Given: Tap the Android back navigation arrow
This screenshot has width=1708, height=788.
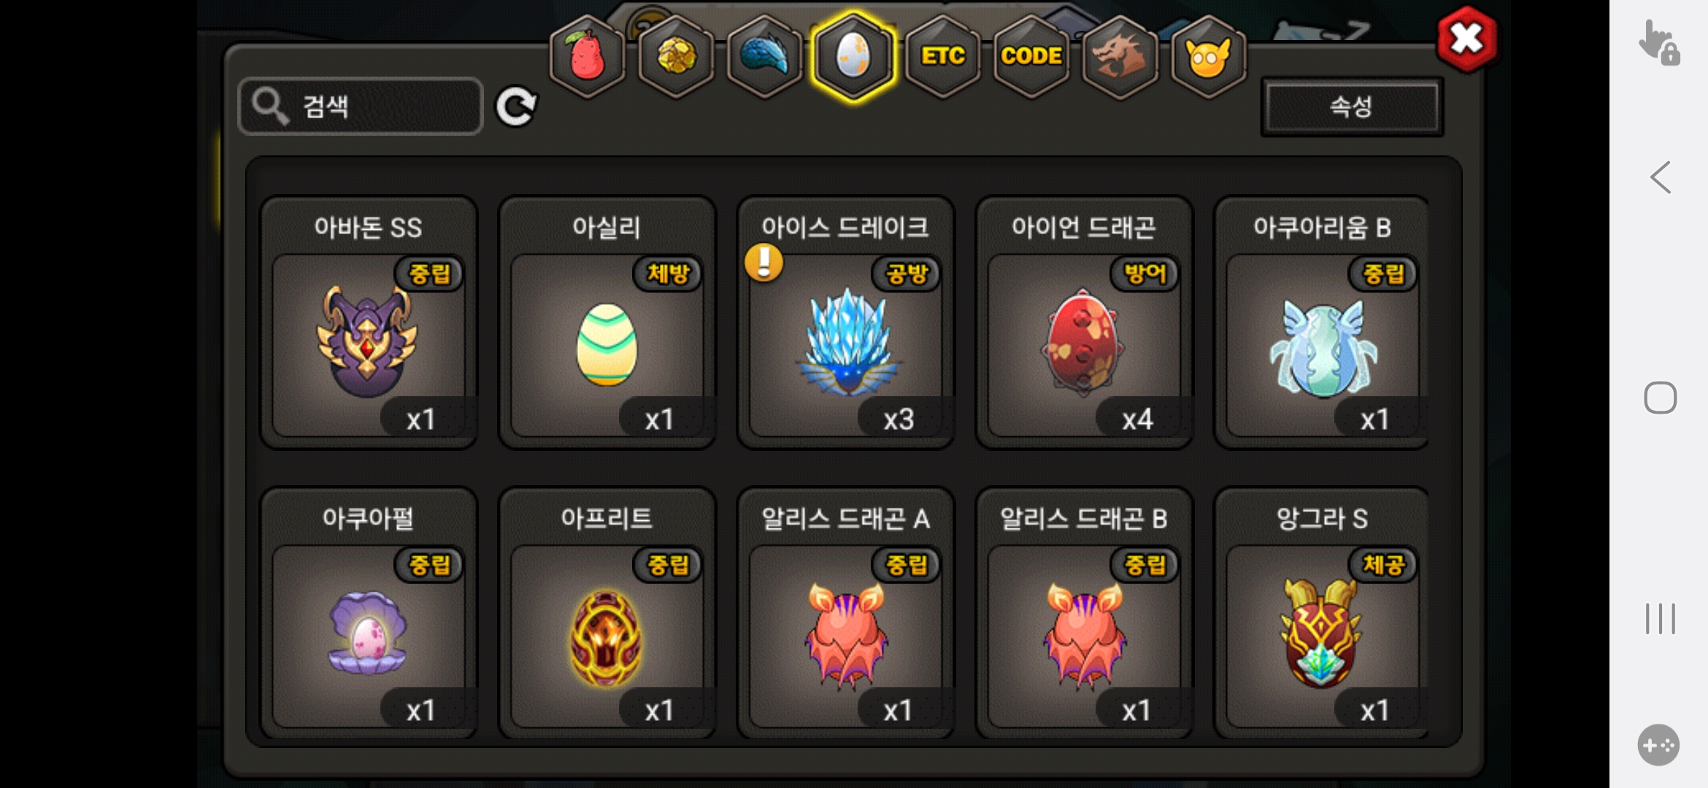Looking at the screenshot, I should 1661,177.
